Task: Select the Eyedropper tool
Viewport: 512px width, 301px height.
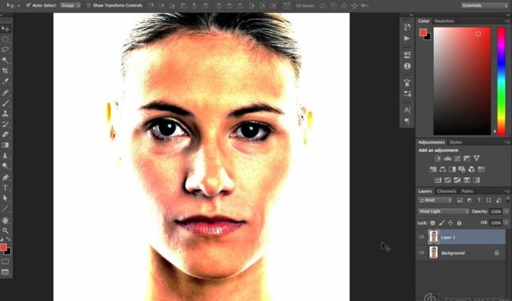Action: pos(5,82)
